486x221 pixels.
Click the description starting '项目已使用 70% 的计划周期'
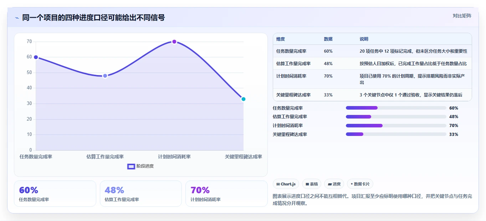[x=412, y=79]
